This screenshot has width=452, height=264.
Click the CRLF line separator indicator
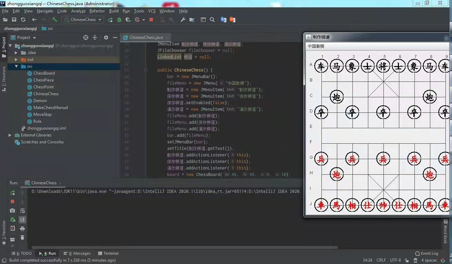point(381,260)
